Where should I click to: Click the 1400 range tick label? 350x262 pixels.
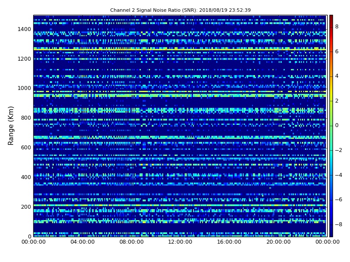(x=24, y=29)
